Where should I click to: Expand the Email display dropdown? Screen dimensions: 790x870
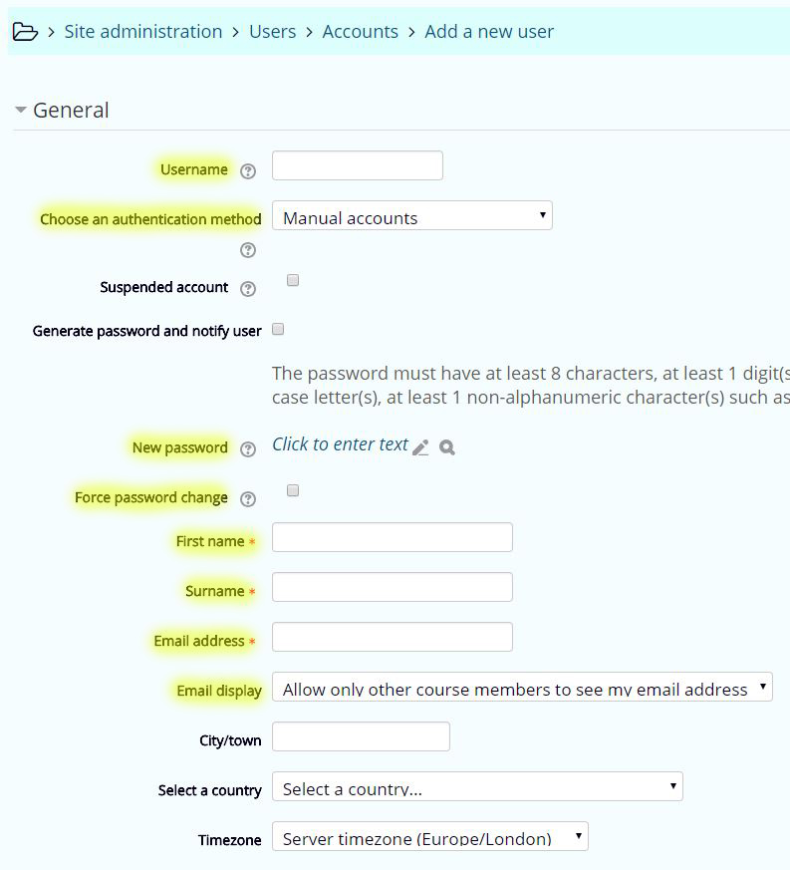tap(522, 688)
